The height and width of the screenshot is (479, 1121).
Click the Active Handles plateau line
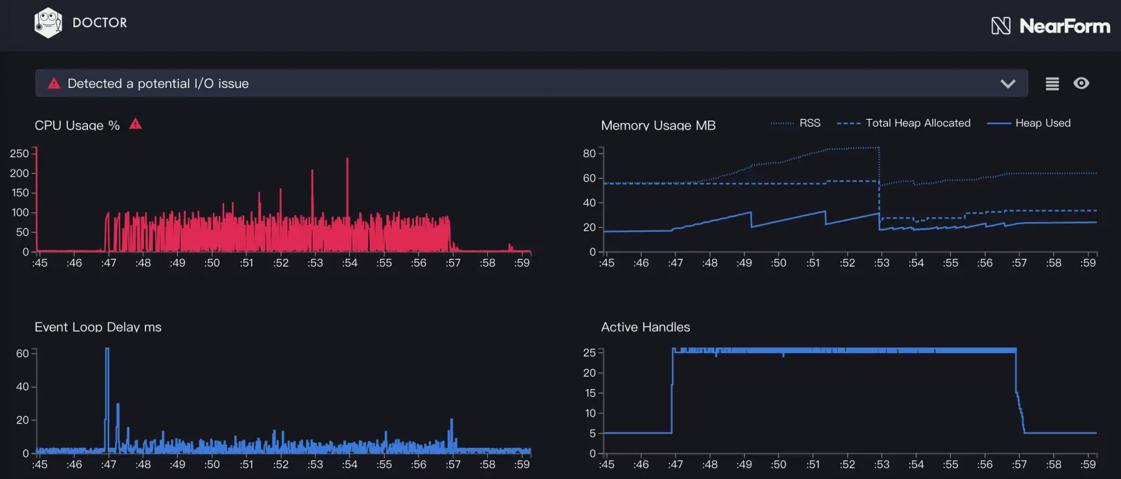point(844,350)
